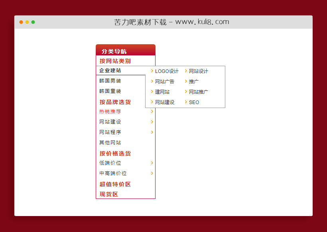Open the SEO submenu entry
The height and width of the screenshot is (232, 327).
pos(193,102)
